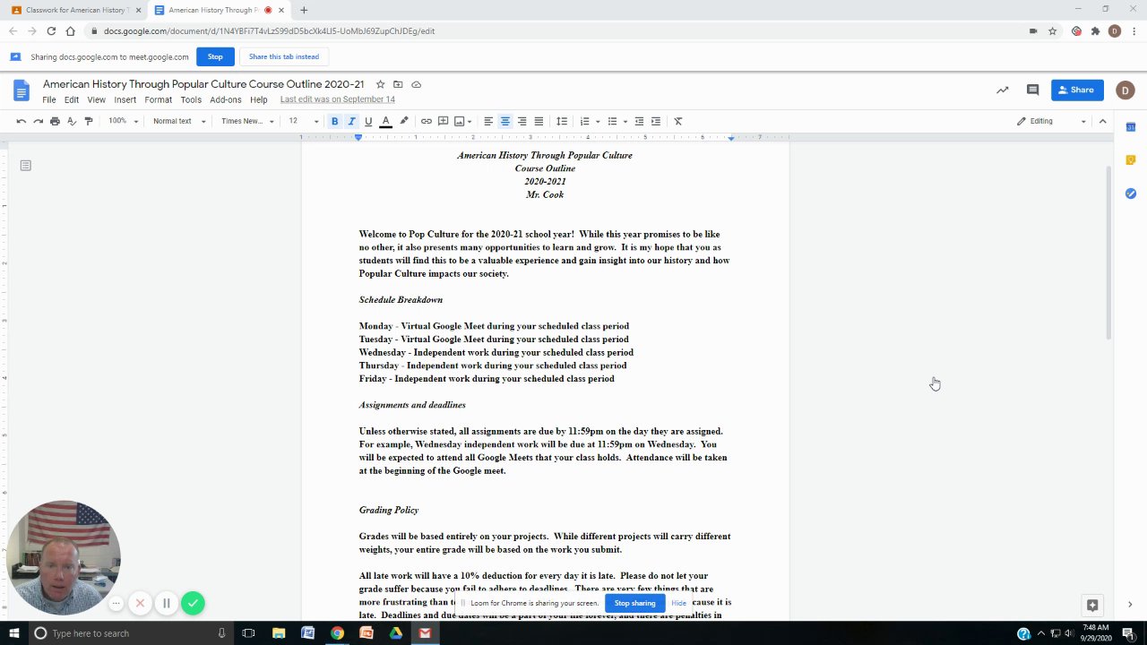Pause the Loom recording
Screen dimensions: 1147x645
pyautogui.click(x=166, y=603)
